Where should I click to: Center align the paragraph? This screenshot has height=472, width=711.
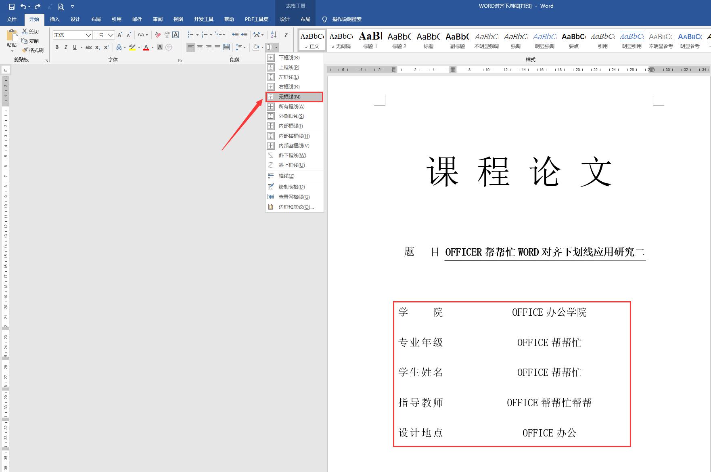(x=200, y=47)
